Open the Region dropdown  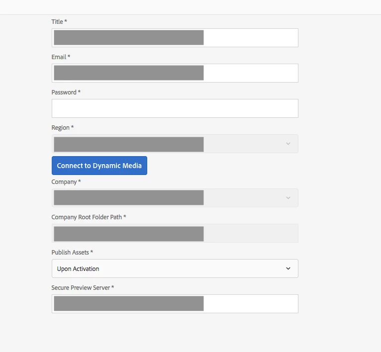click(175, 144)
